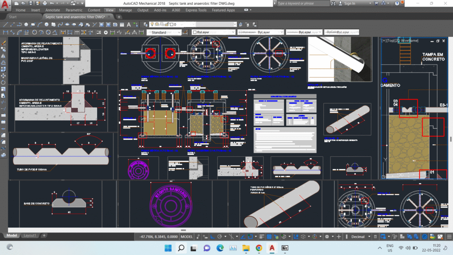The width and height of the screenshot is (453, 255).
Task: Select the Circle draw tool
Action: coord(46,25)
